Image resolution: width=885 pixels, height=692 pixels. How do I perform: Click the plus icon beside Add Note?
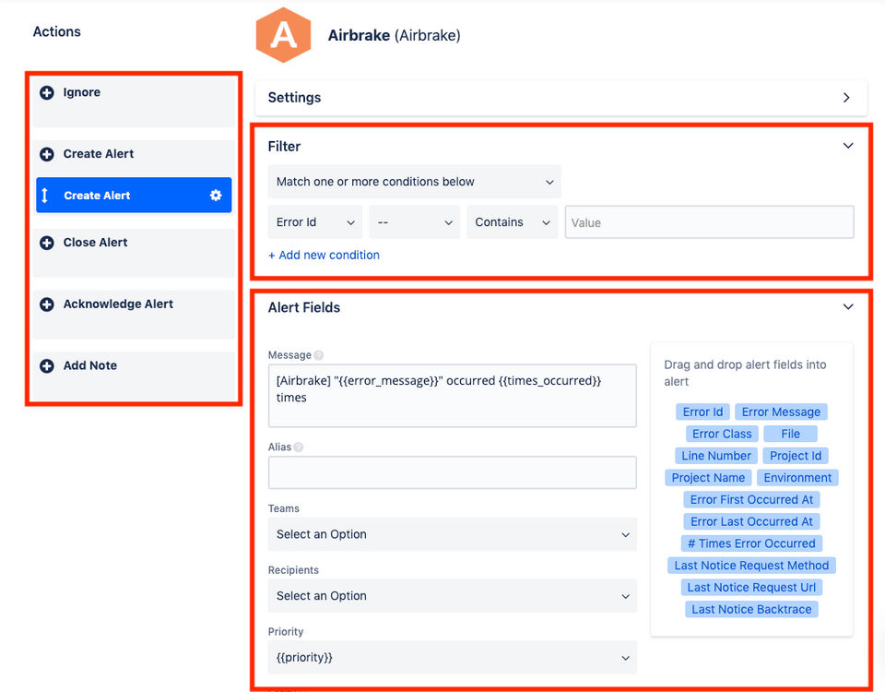click(47, 366)
